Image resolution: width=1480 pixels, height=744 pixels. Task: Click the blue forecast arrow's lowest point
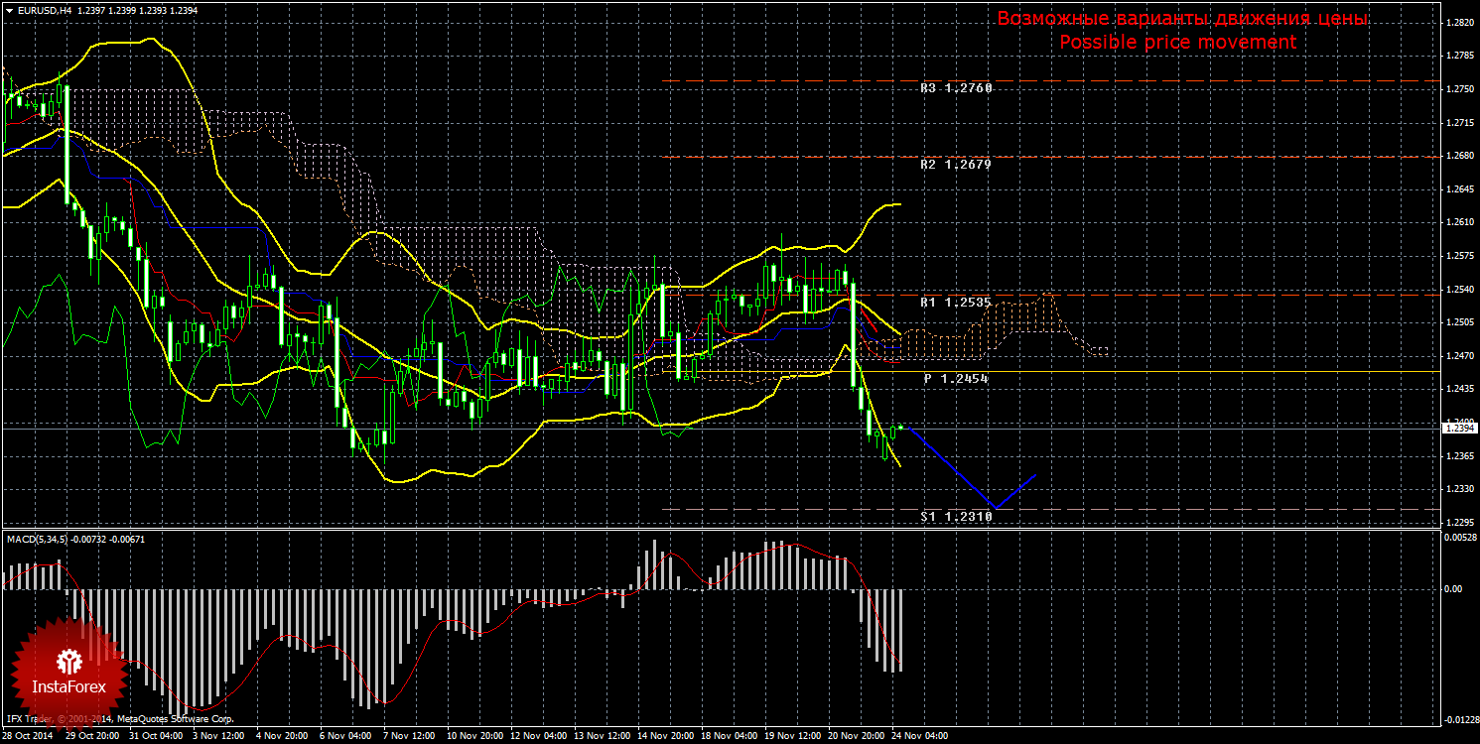(x=996, y=507)
